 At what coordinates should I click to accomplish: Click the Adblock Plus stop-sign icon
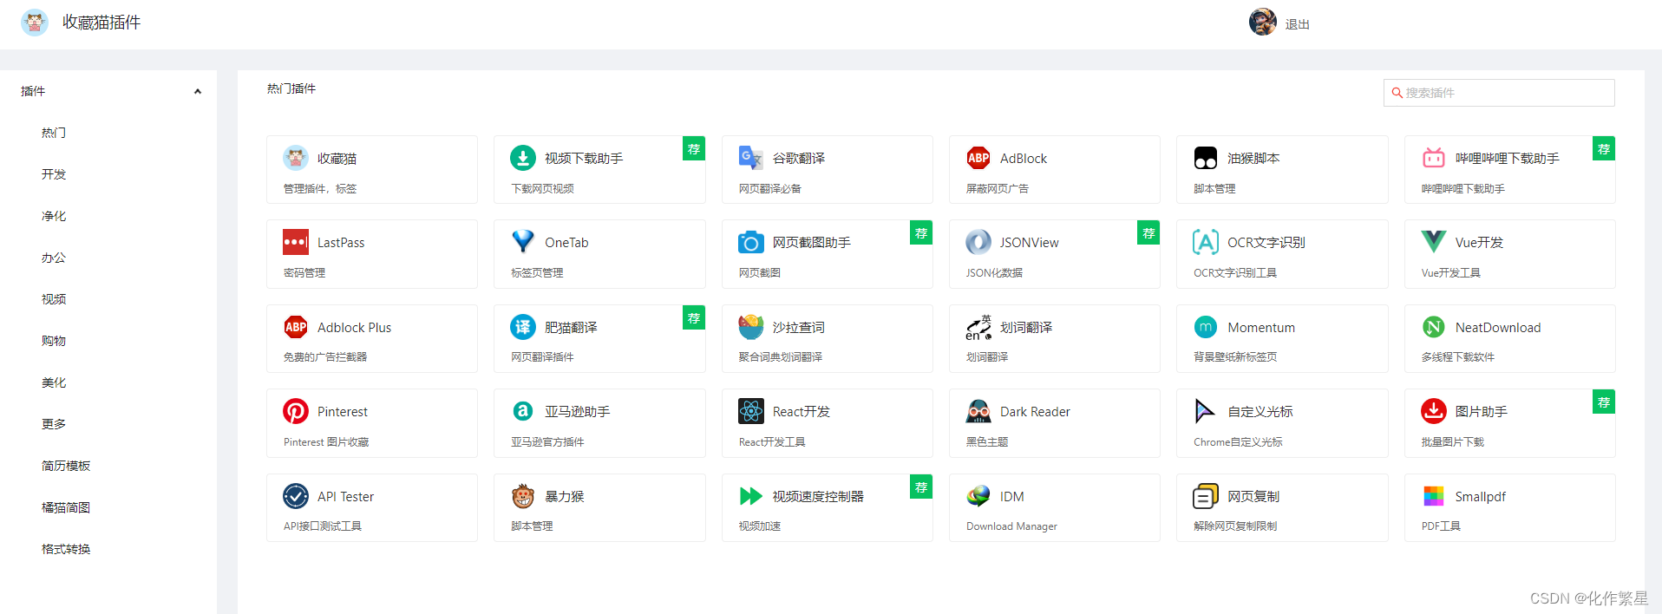click(x=296, y=327)
